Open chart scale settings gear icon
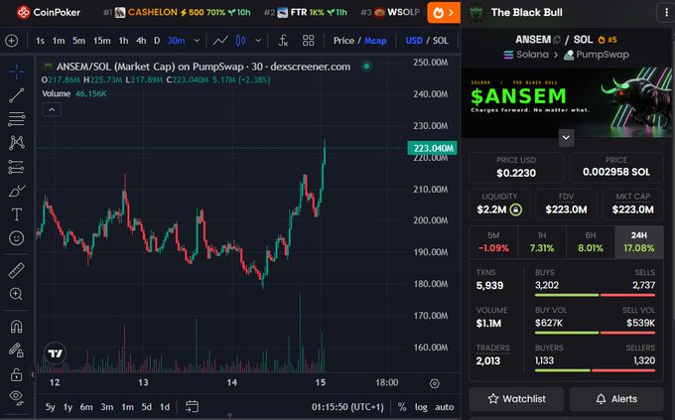 pyautogui.click(x=435, y=383)
